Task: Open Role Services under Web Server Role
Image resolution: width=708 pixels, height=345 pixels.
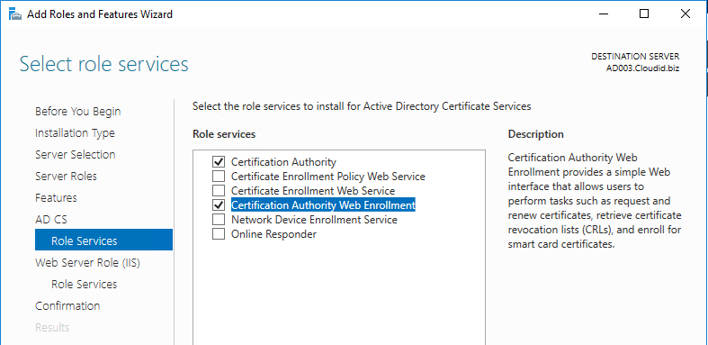Action: (84, 284)
